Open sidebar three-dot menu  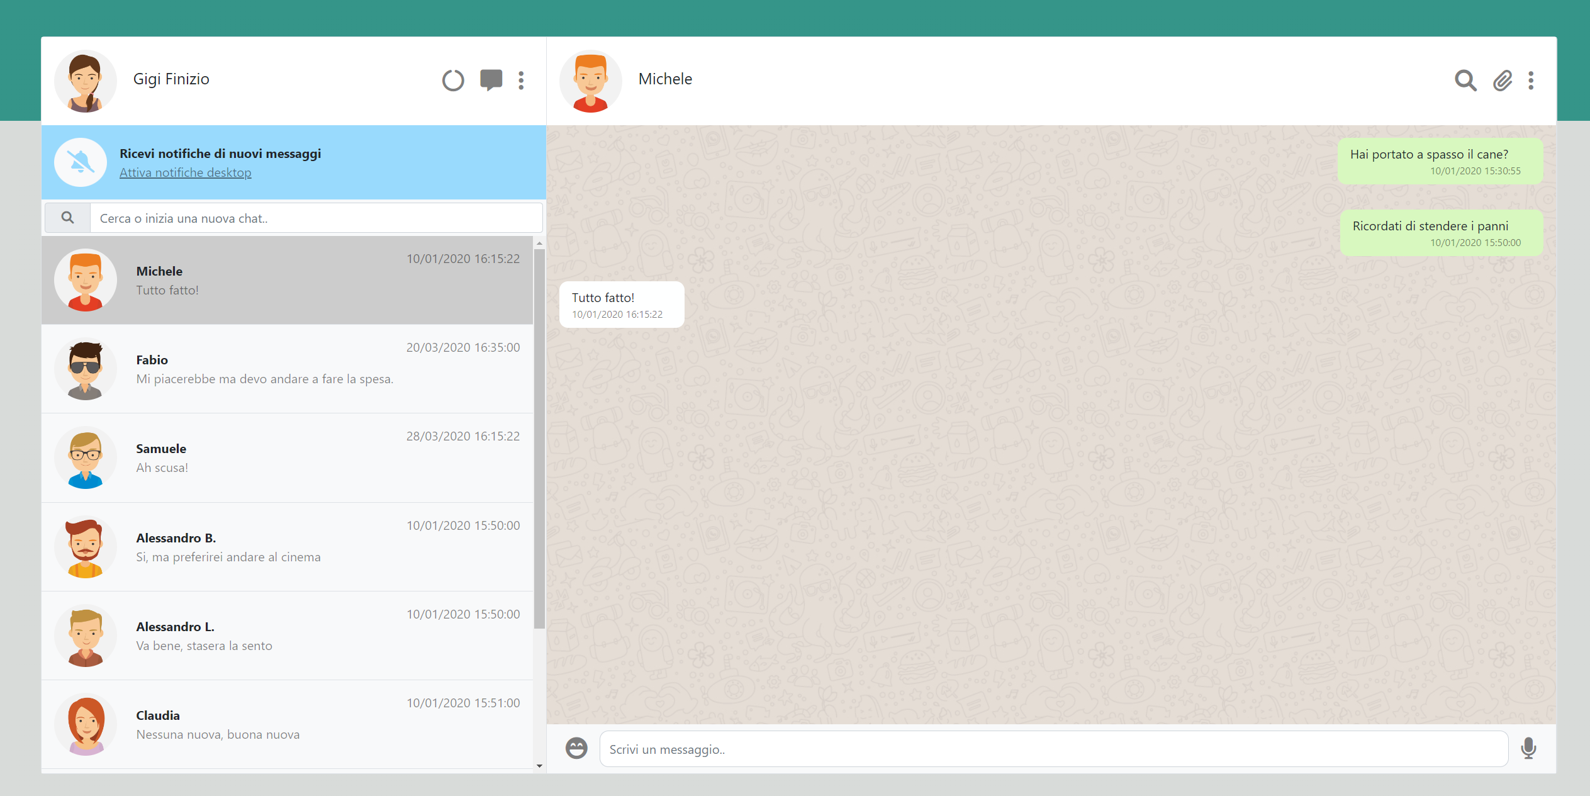coord(521,80)
